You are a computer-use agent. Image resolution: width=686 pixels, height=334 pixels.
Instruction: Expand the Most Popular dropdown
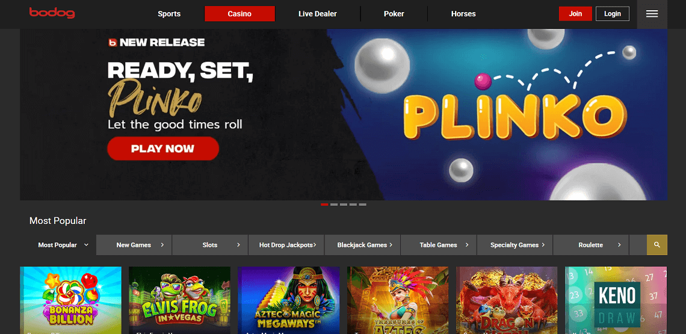[x=63, y=245]
